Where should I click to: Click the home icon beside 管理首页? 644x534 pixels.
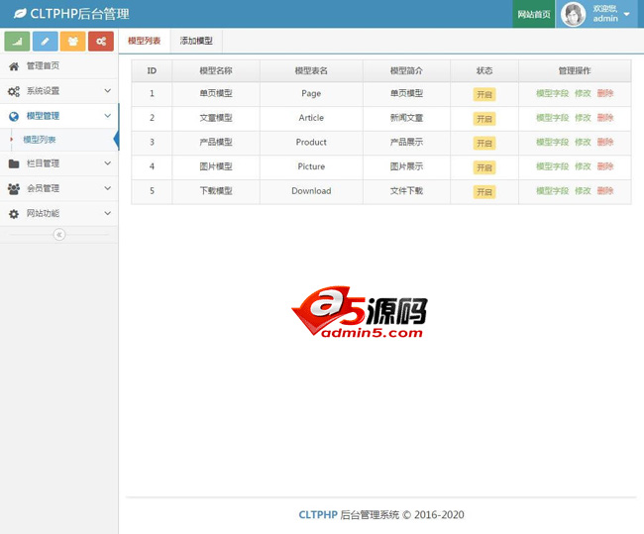click(x=14, y=66)
